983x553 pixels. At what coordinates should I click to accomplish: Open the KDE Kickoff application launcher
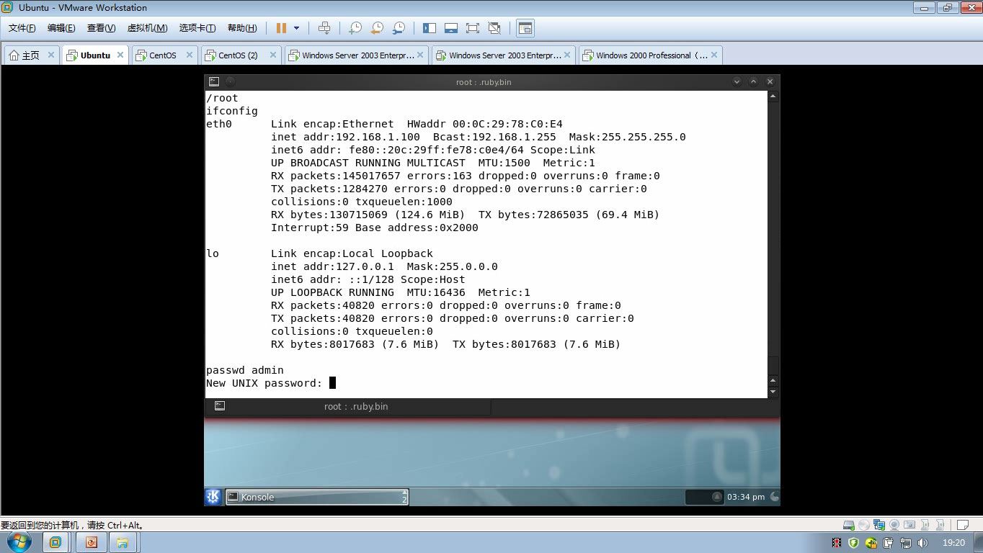(x=213, y=497)
